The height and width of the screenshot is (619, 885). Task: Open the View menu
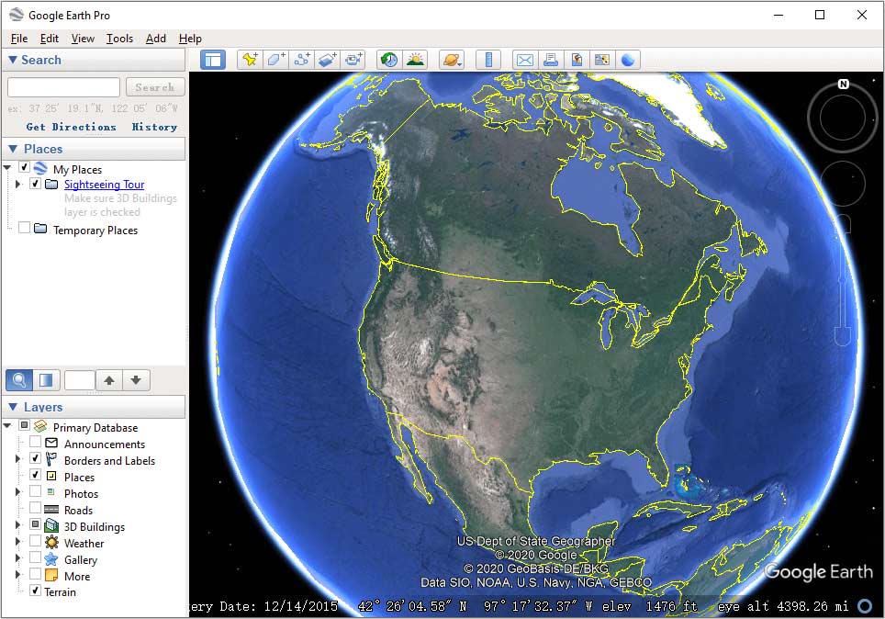click(x=83, y=39)
